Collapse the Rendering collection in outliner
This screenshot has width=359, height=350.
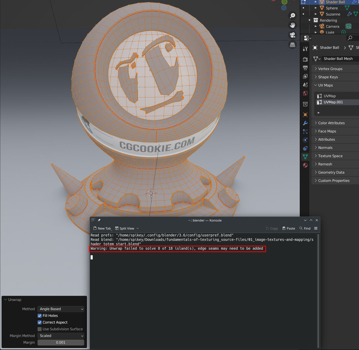click(310, 20)
